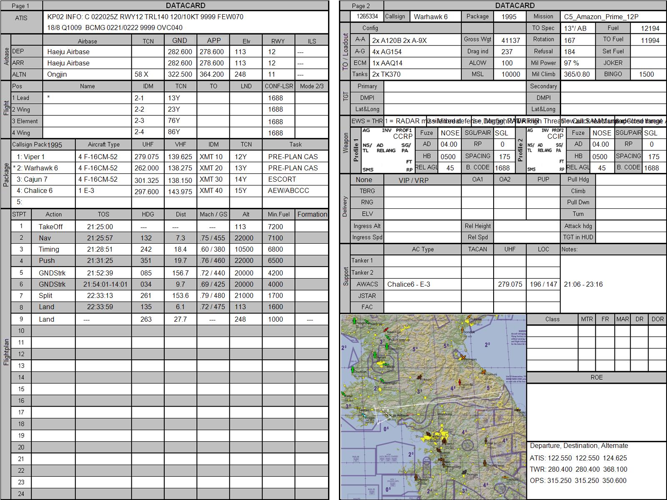Select the red Hyon-Ni airbase marker

pyautogui.click(x=459, y=382)
